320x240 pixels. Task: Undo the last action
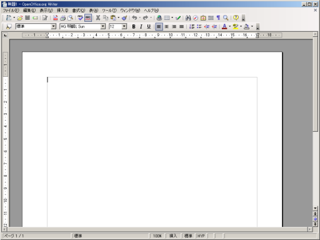134,18
